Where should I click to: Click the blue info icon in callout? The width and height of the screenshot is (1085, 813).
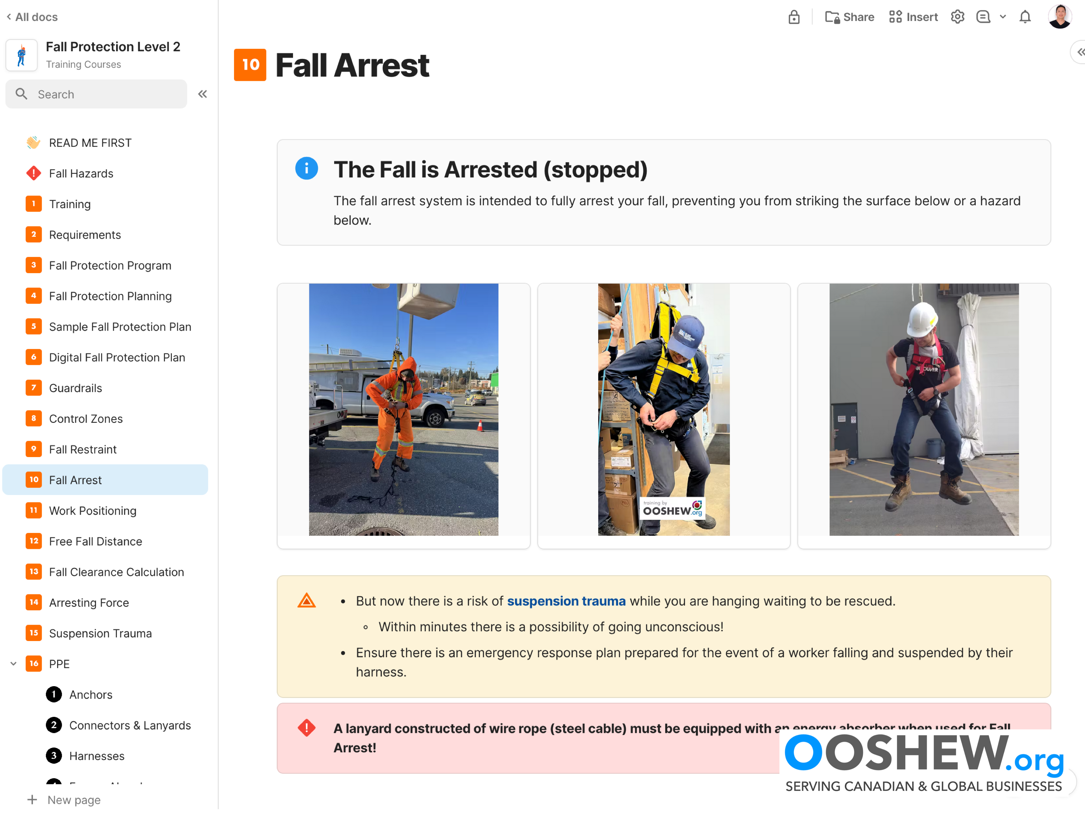[307, 169]
